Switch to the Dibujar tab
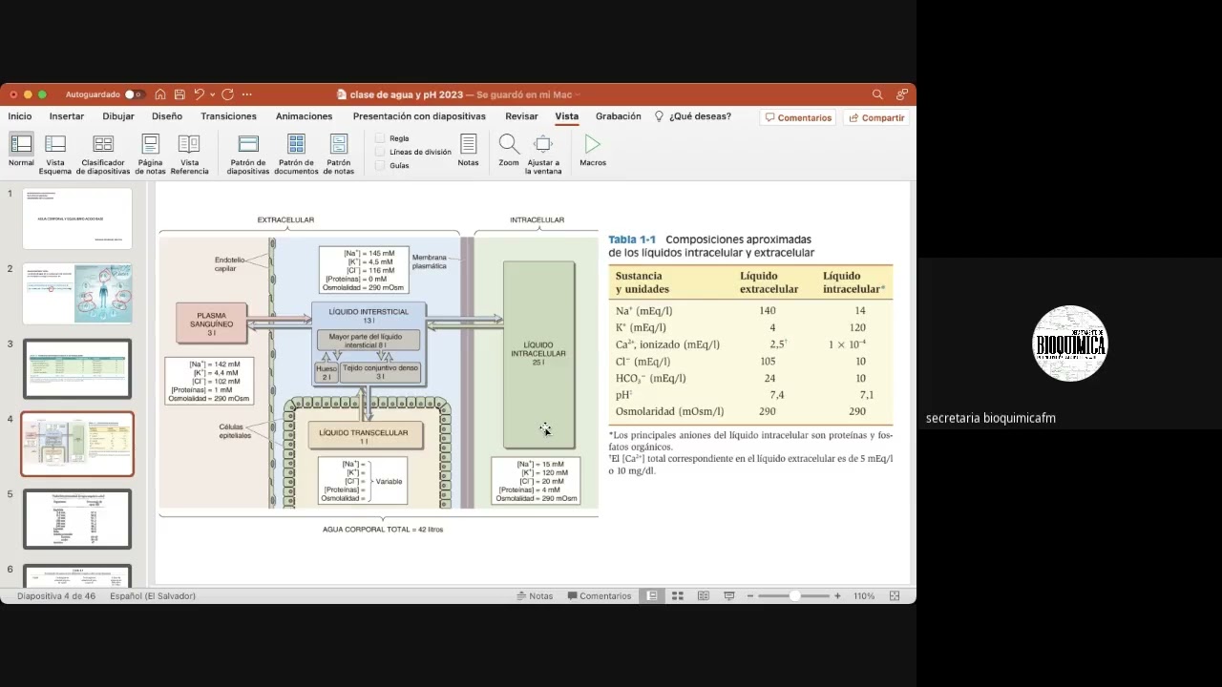This screenshot has width=1222, height=687. [x=118, y=116]
